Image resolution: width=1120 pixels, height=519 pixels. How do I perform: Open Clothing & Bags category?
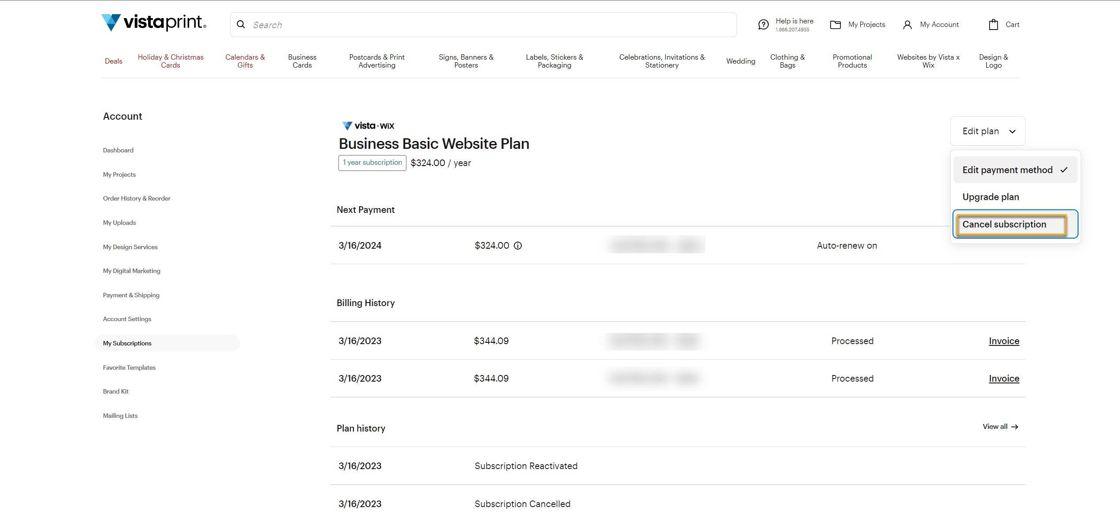(x=787, y=61)
